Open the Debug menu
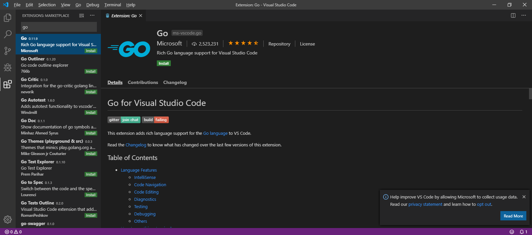Screen dimensions: 532x235 tap(93, 5)
